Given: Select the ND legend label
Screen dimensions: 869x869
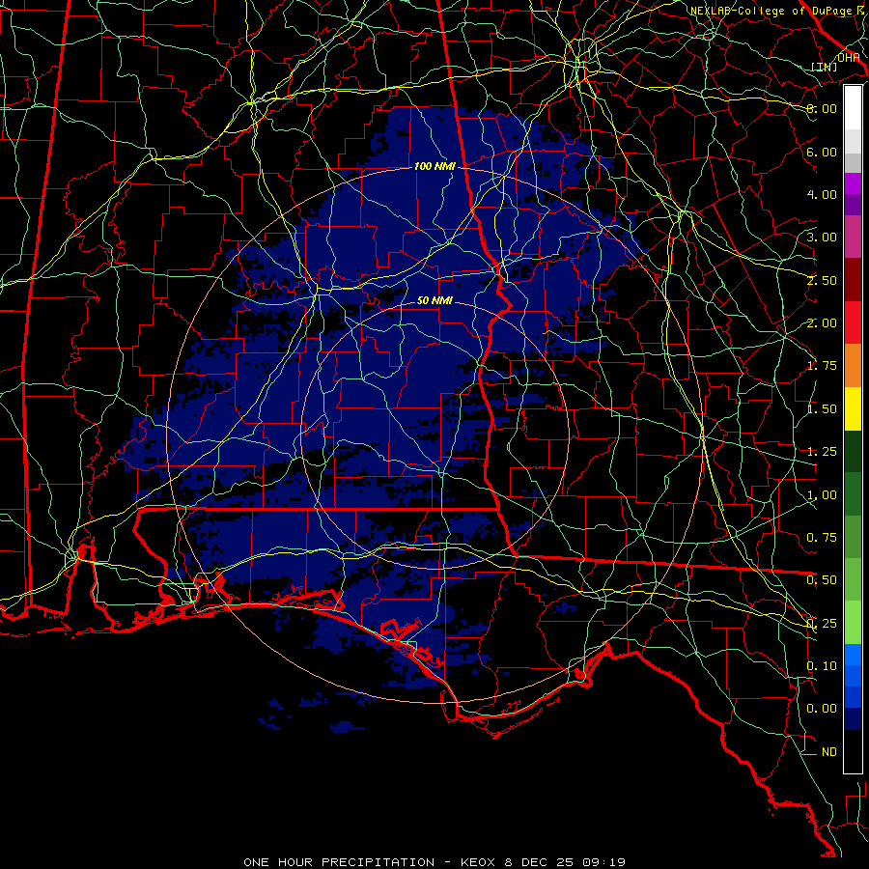Looking at the screenshot, I should (829, 752).
